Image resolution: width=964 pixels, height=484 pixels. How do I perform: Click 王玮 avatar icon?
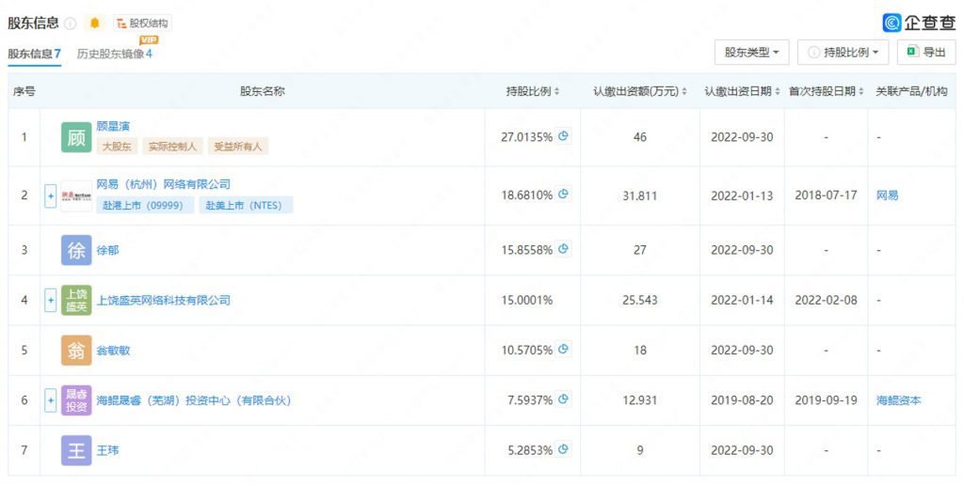point(76,451)
